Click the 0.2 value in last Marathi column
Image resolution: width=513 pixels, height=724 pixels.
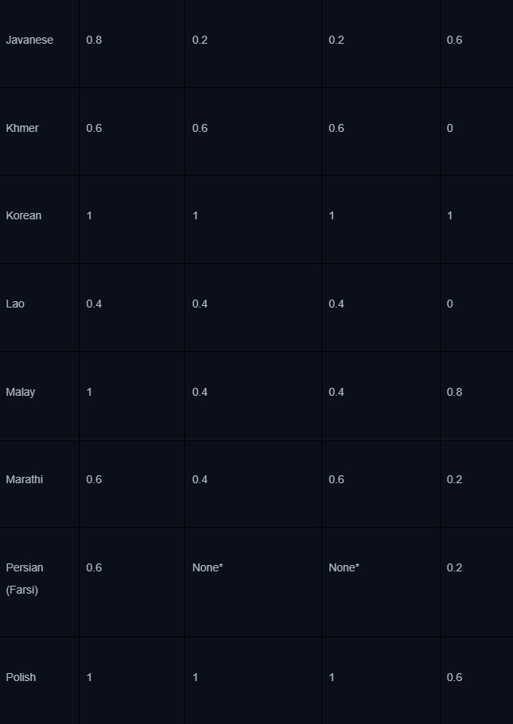pos(454,479)
